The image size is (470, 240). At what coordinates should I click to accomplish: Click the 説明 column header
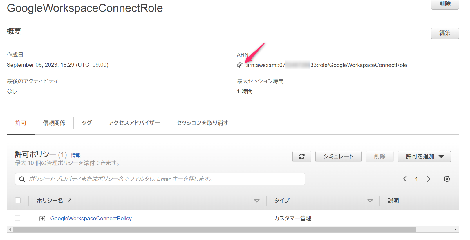[x=393, y=201]
